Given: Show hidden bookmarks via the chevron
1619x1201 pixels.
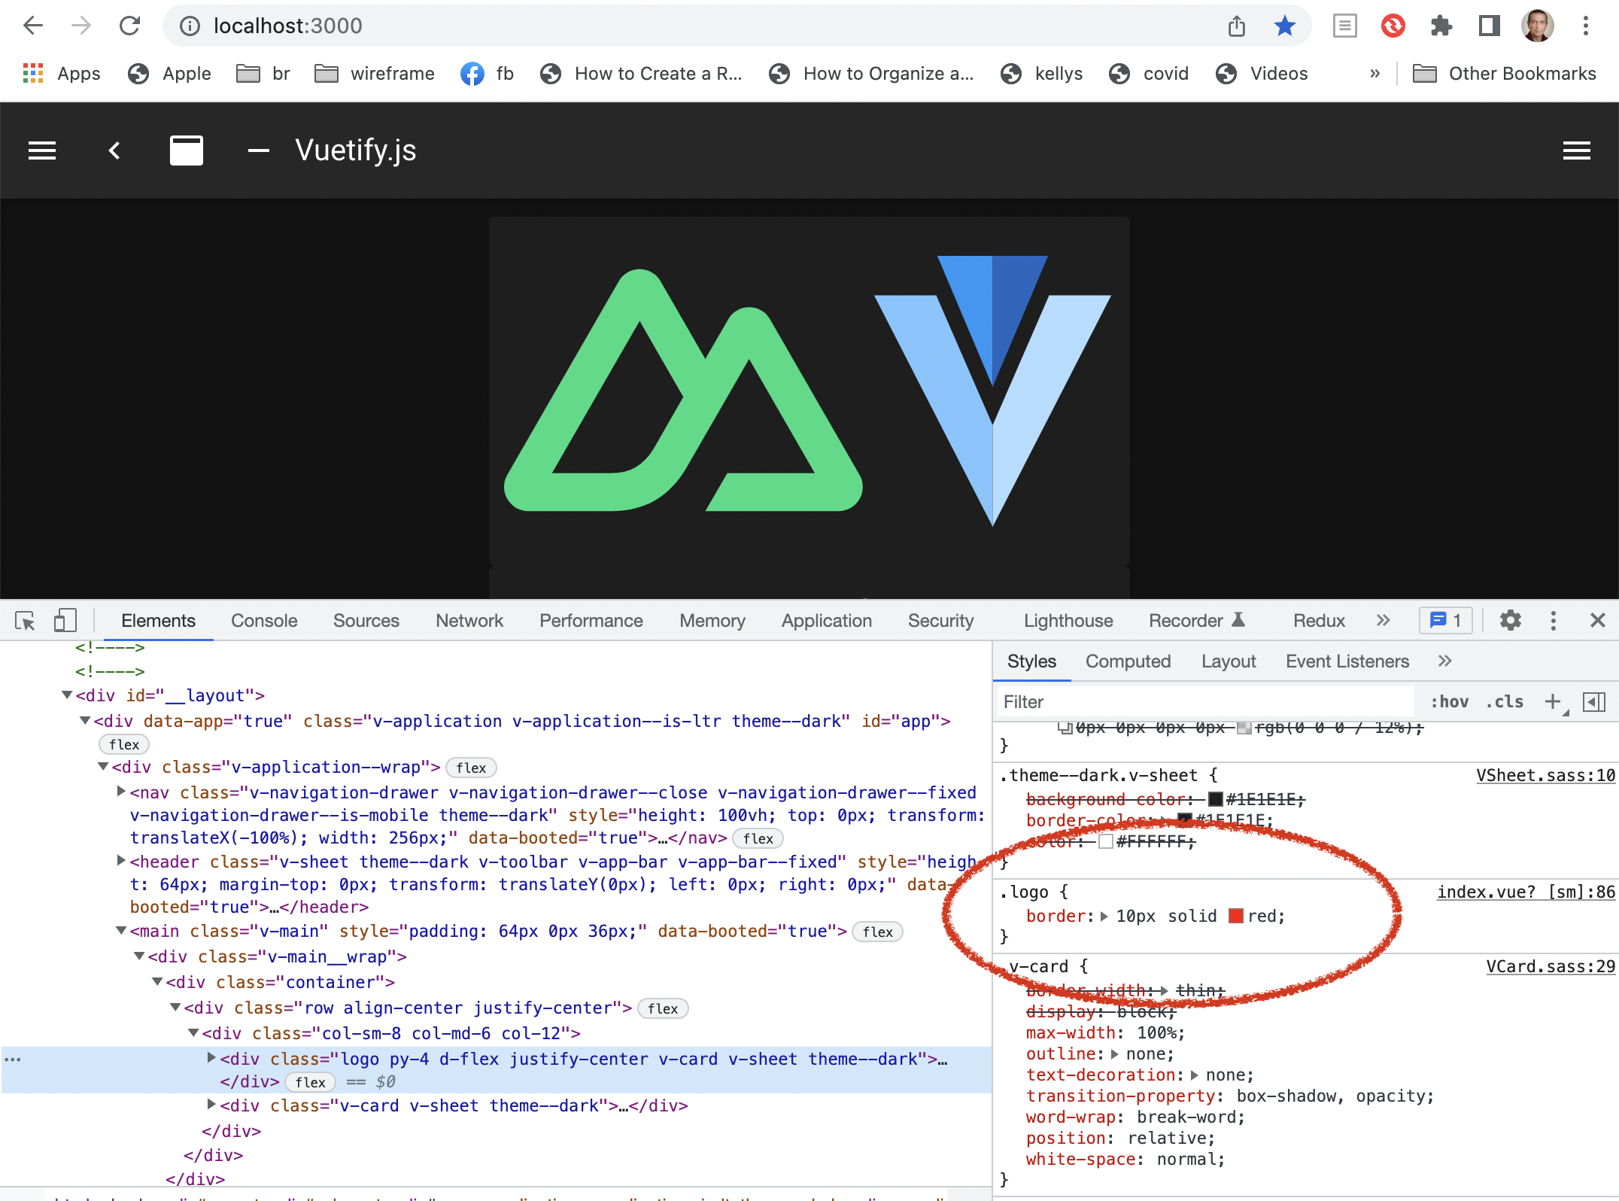Looking at the screenshot, I should (x=1375, y=74).
